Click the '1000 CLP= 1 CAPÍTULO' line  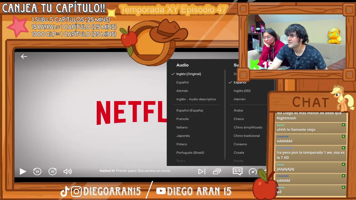[x=74, y=34]
